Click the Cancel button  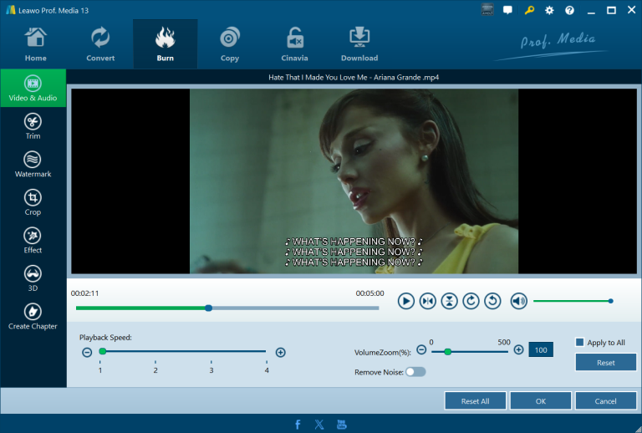(x=605, y=401)
